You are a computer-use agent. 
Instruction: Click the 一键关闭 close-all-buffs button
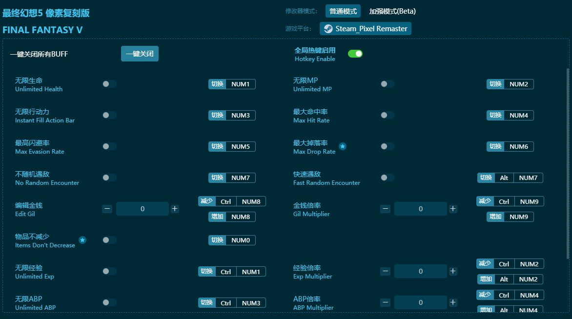[x=140, y=54]
